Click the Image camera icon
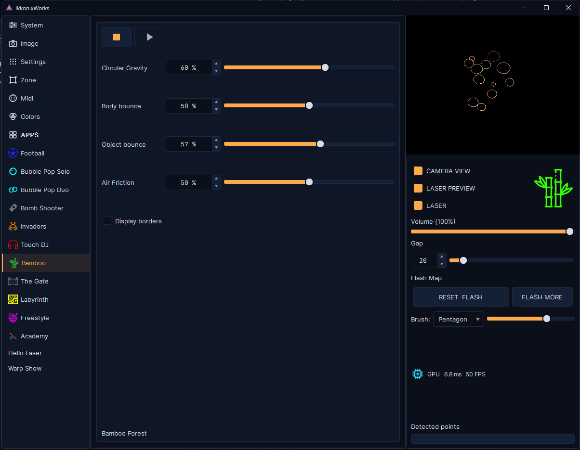The height and width of the screenshot is (450, 580). point(13,43)
